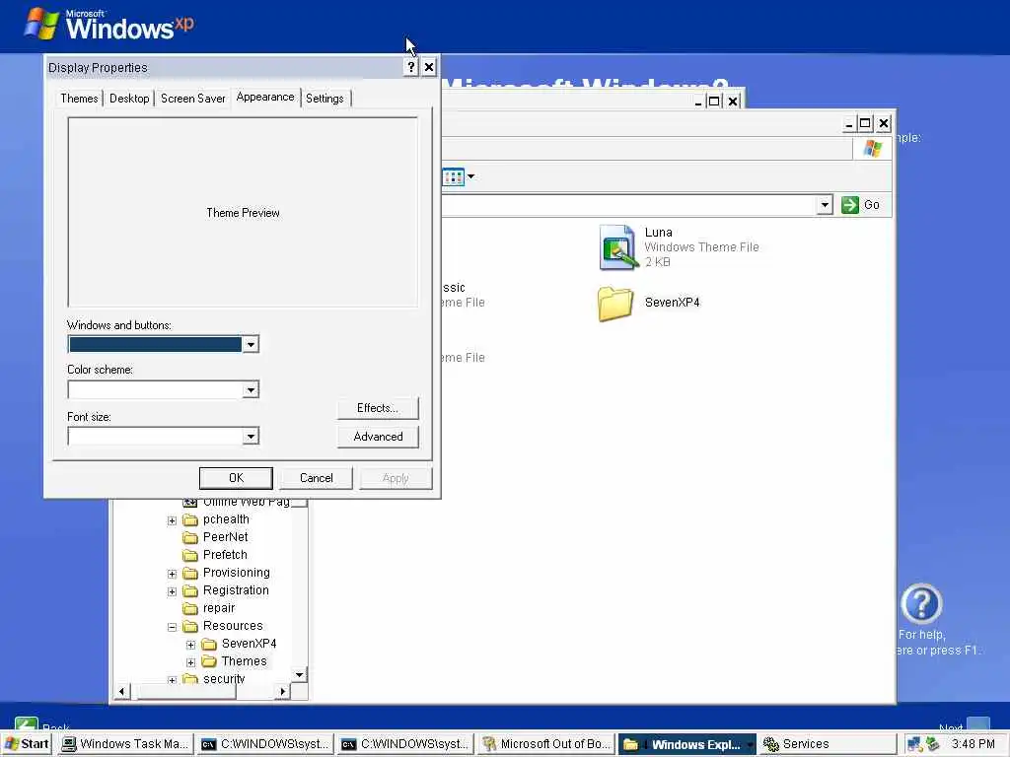Click the pchealth folder icon
Image resolution: width=1010 pixels, height=757 pixels.
point(190,519)
